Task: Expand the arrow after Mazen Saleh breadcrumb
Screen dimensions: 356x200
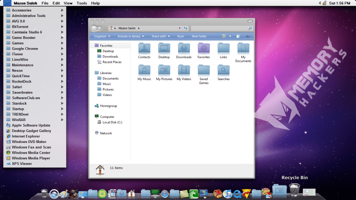Action: [x=139, y=28]
